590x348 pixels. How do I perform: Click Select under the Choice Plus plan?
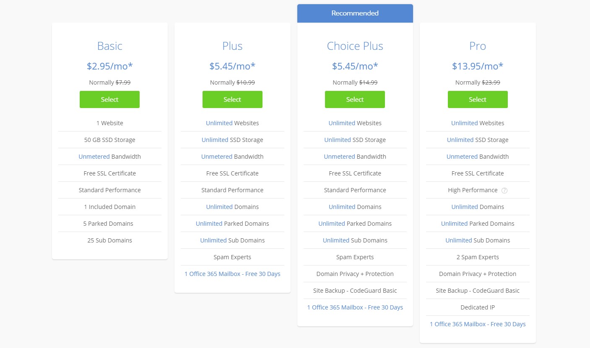point(355,99)
